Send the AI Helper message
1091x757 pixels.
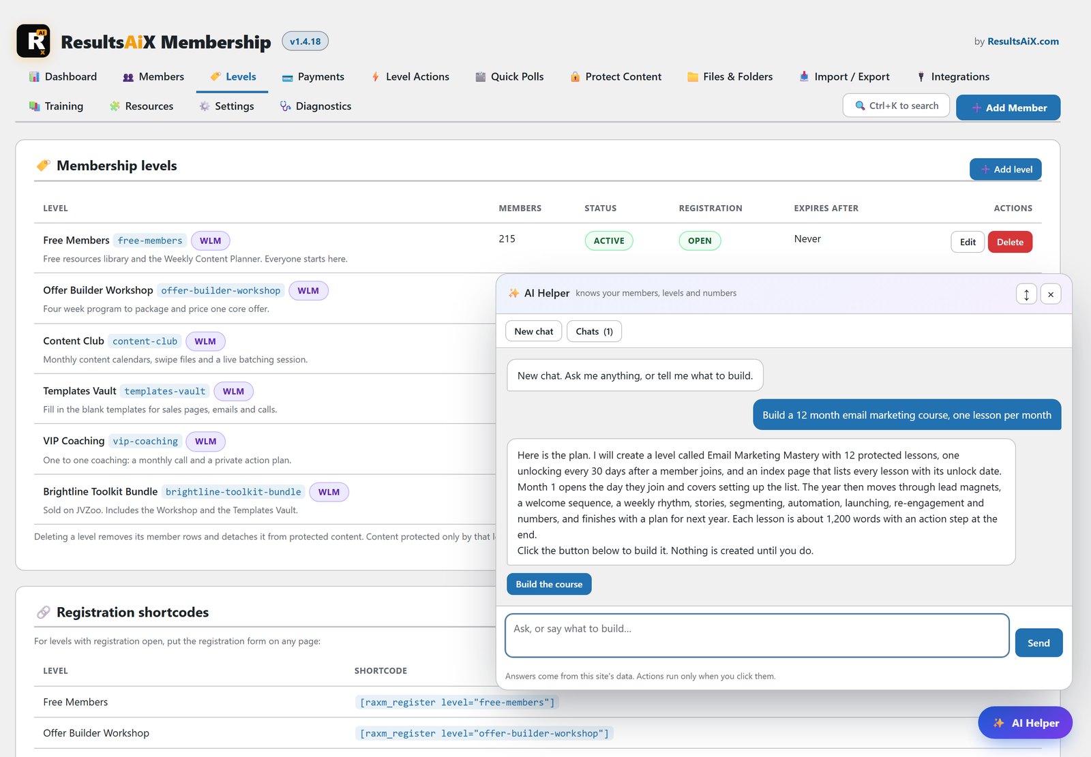pos(1038,643)
